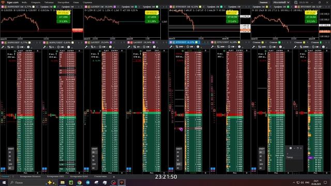Viewport: 331px width, 186px height.
Task: Click purple link-color square on LAUSDT 1M chart tab
Action: [115, 7]
